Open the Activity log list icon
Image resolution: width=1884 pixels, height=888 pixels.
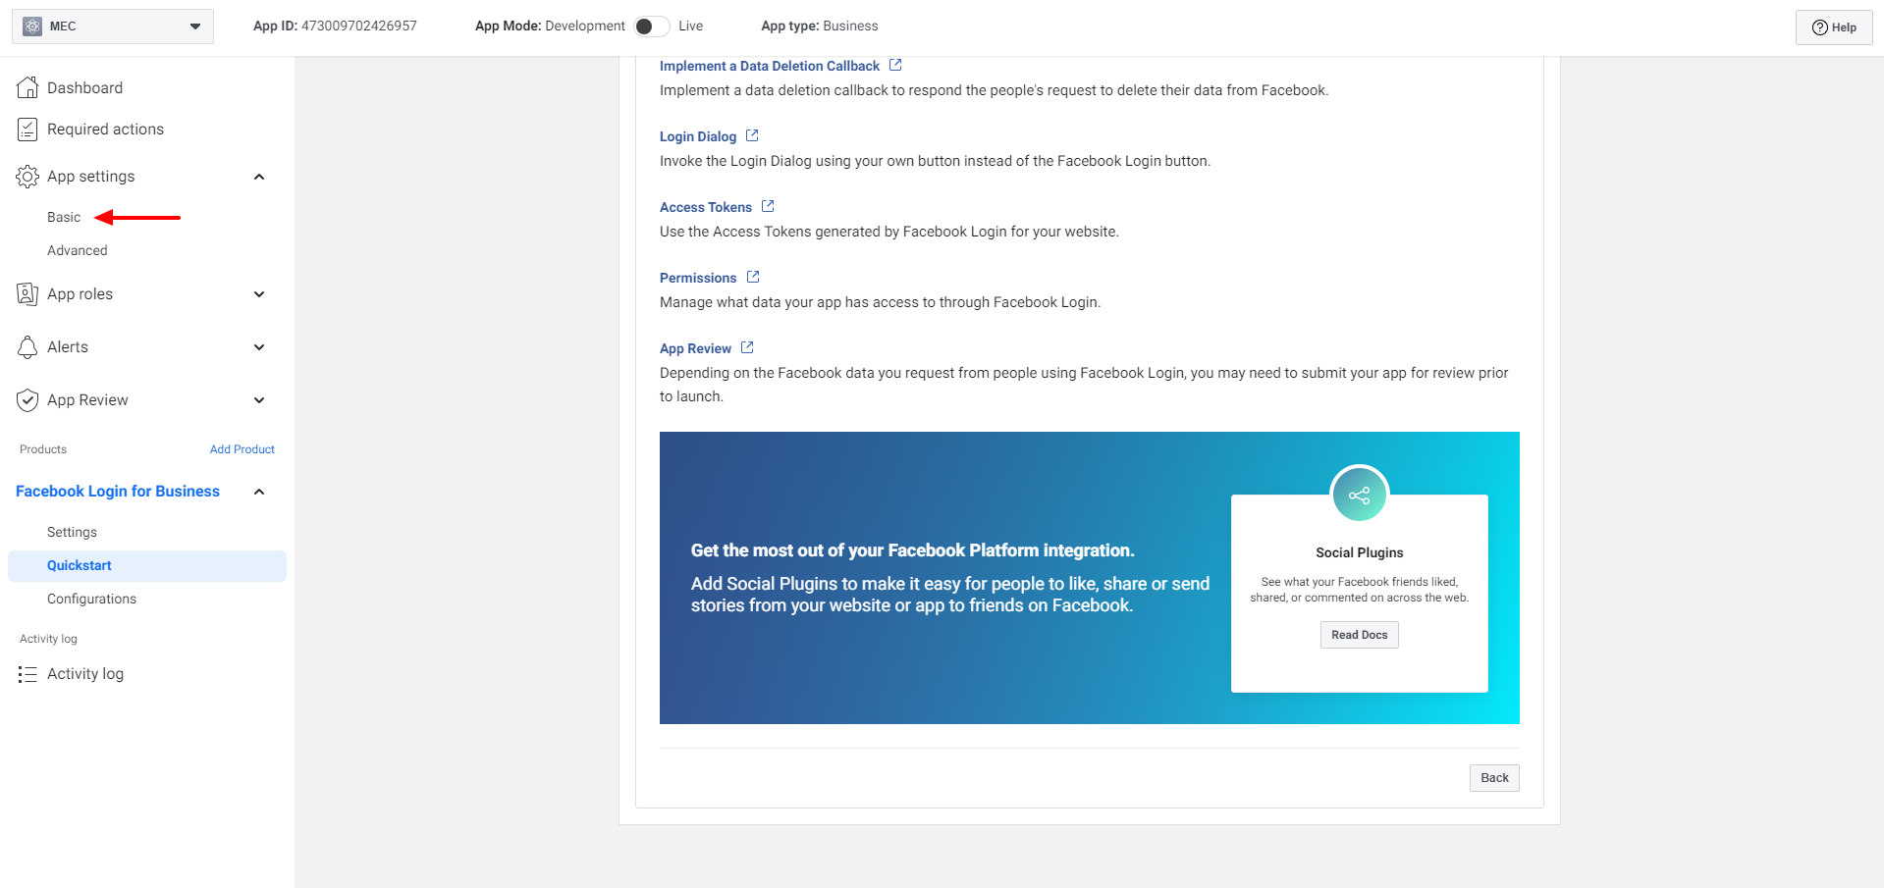[x=27, y=673]
